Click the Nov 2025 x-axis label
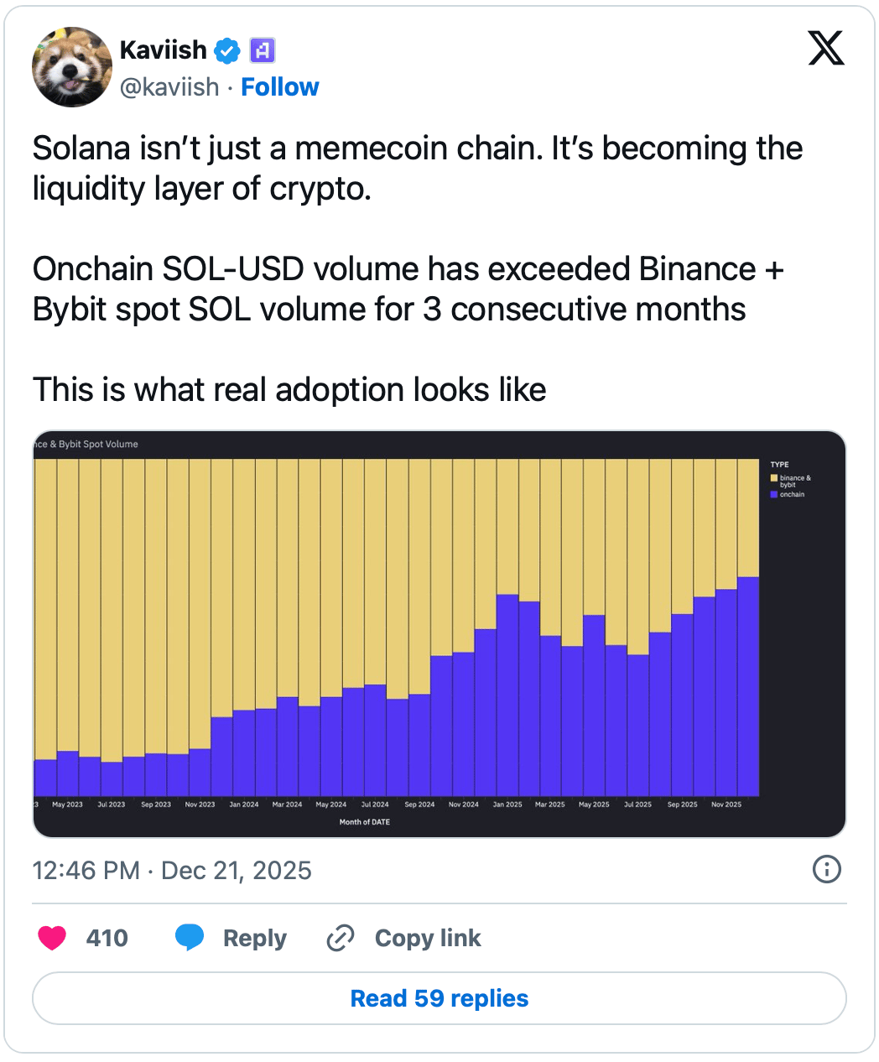This screenshot has height=1062, width=879. [726, 804]
